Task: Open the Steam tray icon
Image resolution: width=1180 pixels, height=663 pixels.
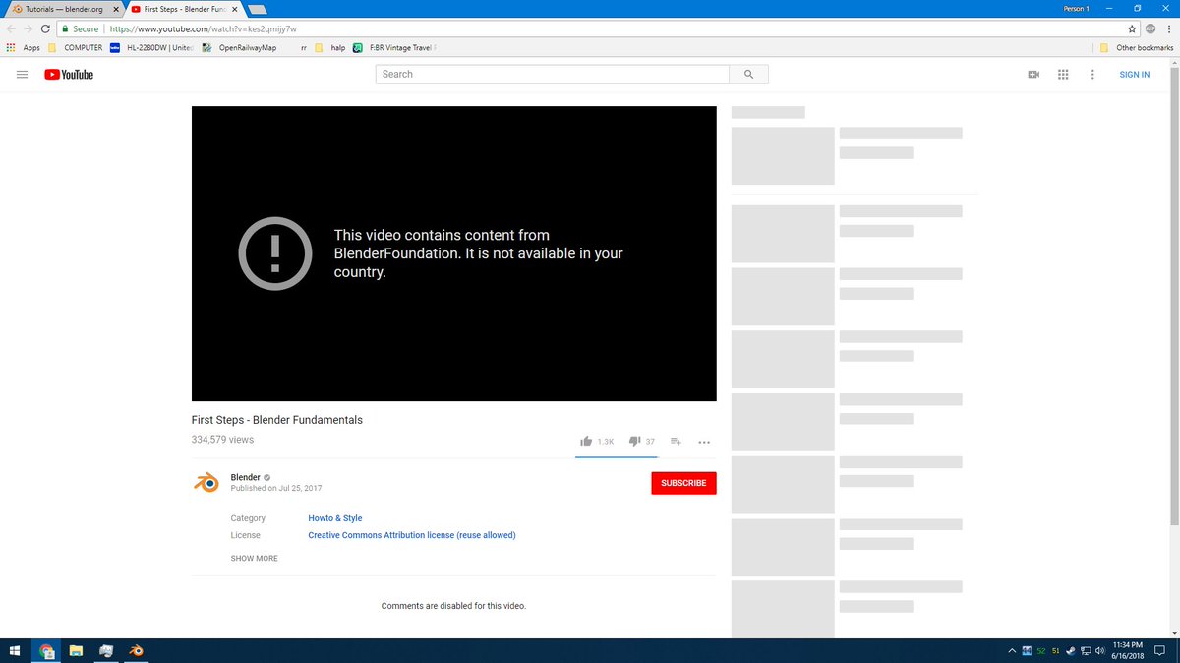Action: [x=1070, y=651]
